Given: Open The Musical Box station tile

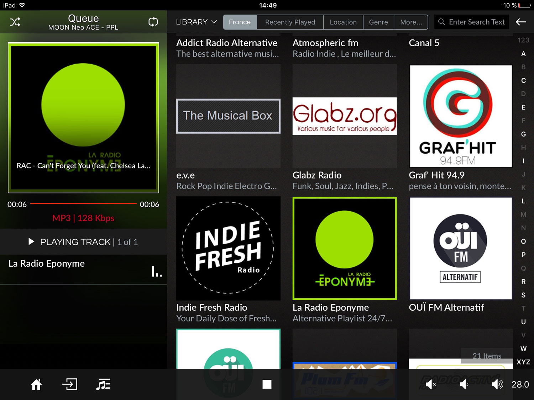Looking at the screenshot, I should coord(228,116).
